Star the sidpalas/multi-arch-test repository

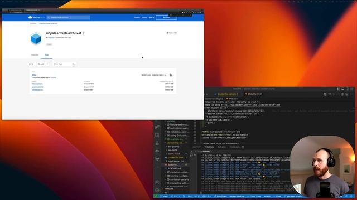tap(84, 33)
